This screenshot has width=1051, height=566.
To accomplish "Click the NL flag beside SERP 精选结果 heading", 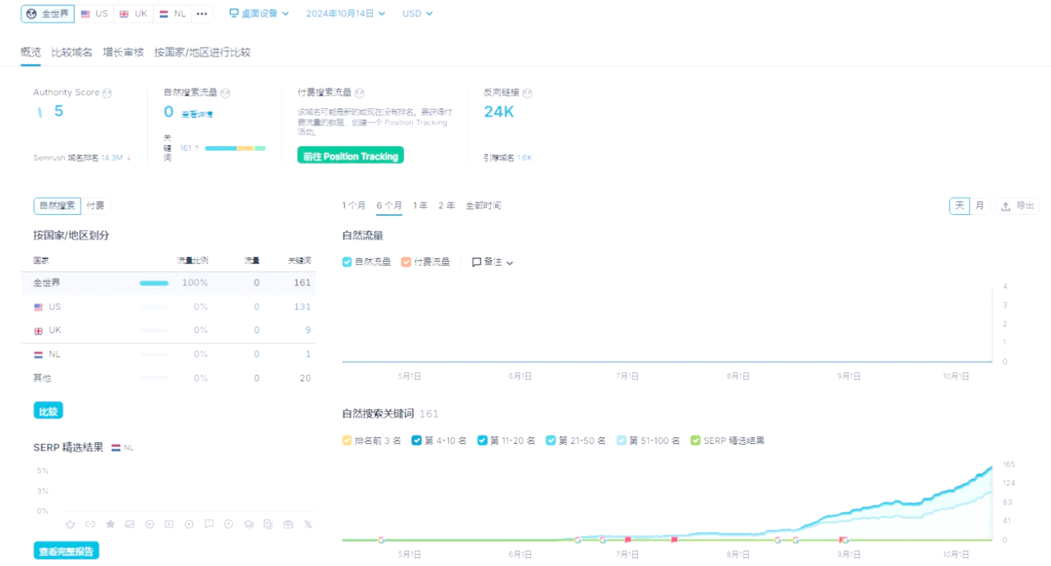I will [x=116, y=448].
